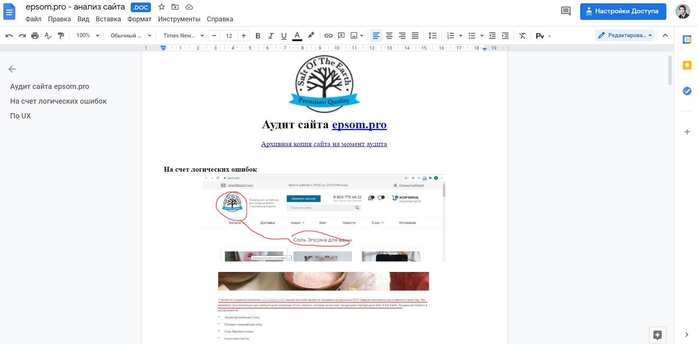This screenshot has height=344, width=698.
Task: Align text left
Action: coord(376,36)
